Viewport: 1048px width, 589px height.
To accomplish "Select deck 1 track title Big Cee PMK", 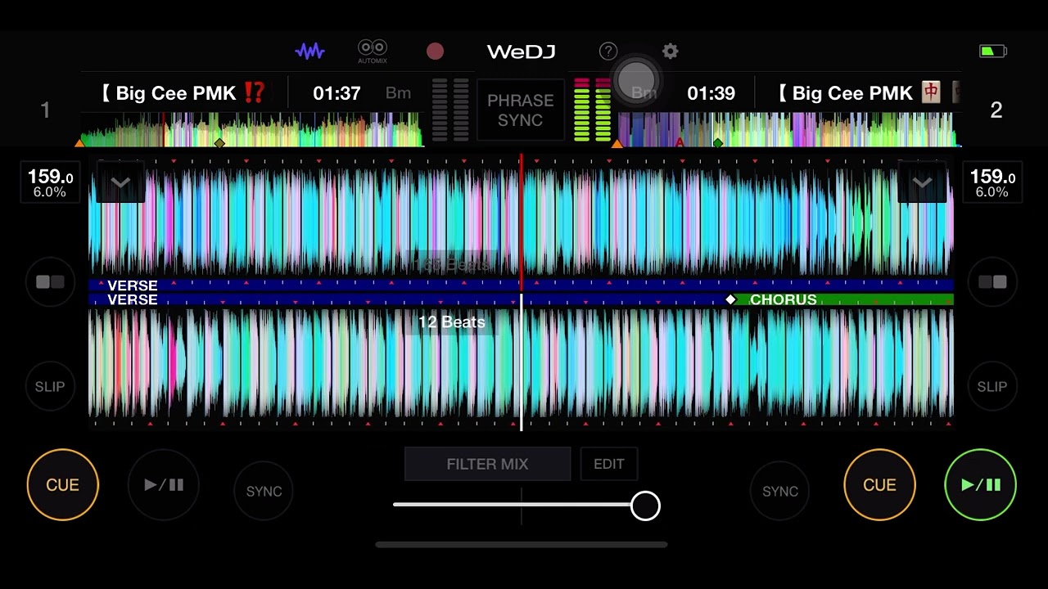I will (x=183, y=93).
